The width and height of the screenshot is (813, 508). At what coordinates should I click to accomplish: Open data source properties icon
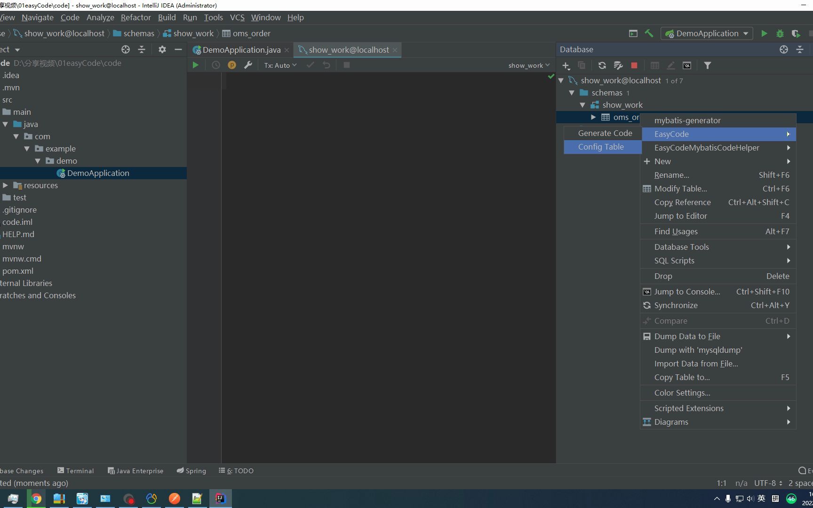coord(618,65)
